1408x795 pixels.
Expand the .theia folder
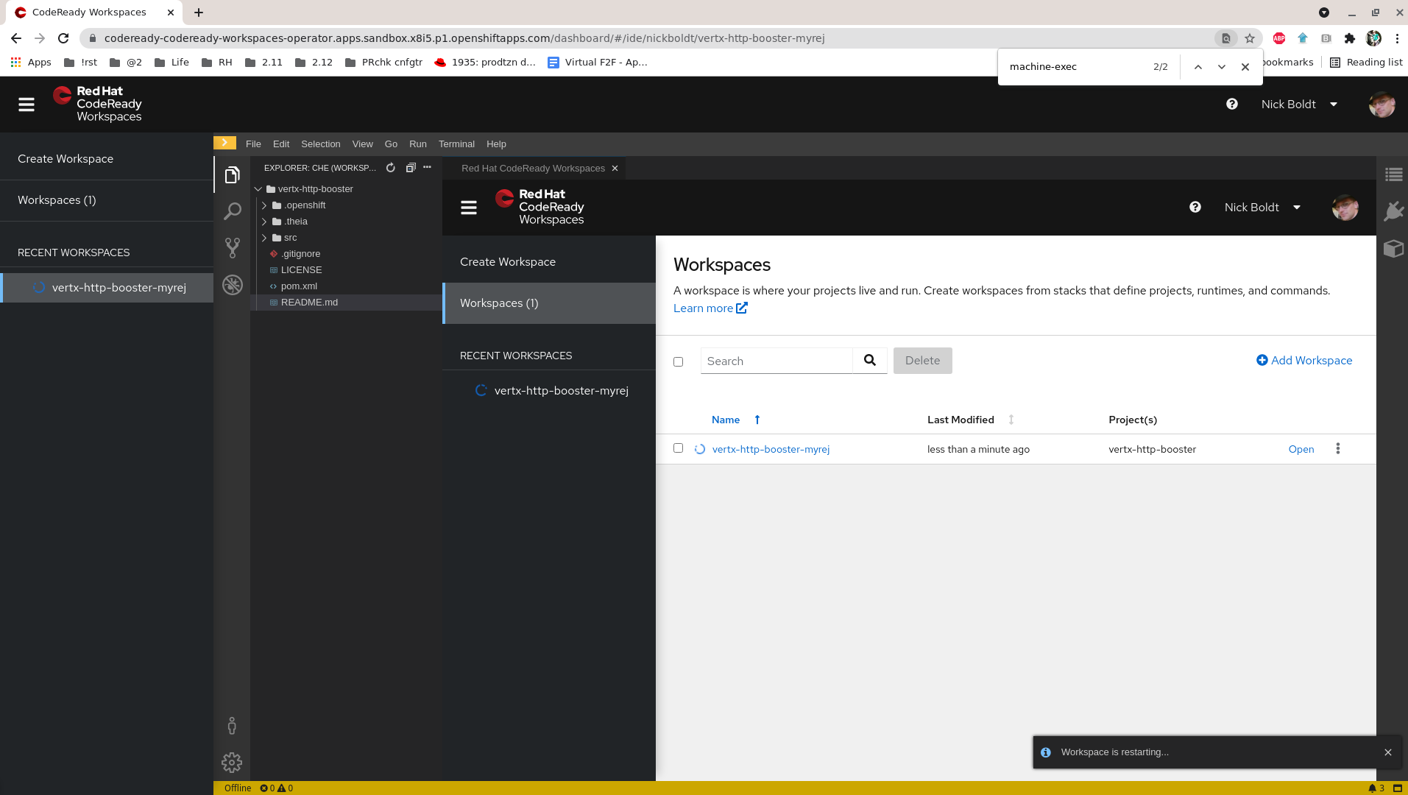coord(264,222)
